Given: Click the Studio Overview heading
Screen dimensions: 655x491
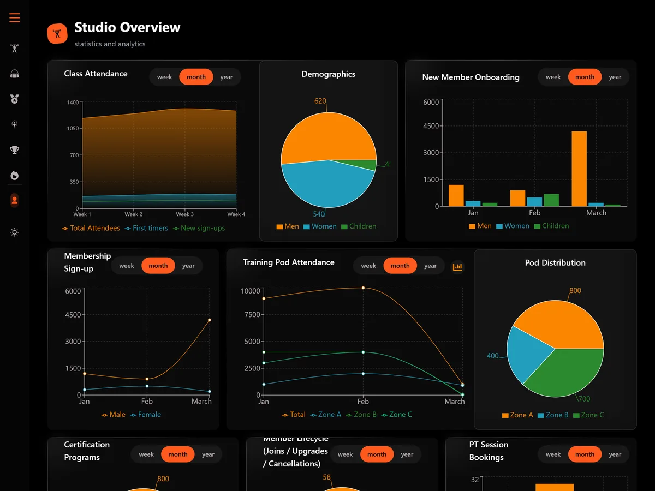Looking at the screenshot, I should 127,27.
